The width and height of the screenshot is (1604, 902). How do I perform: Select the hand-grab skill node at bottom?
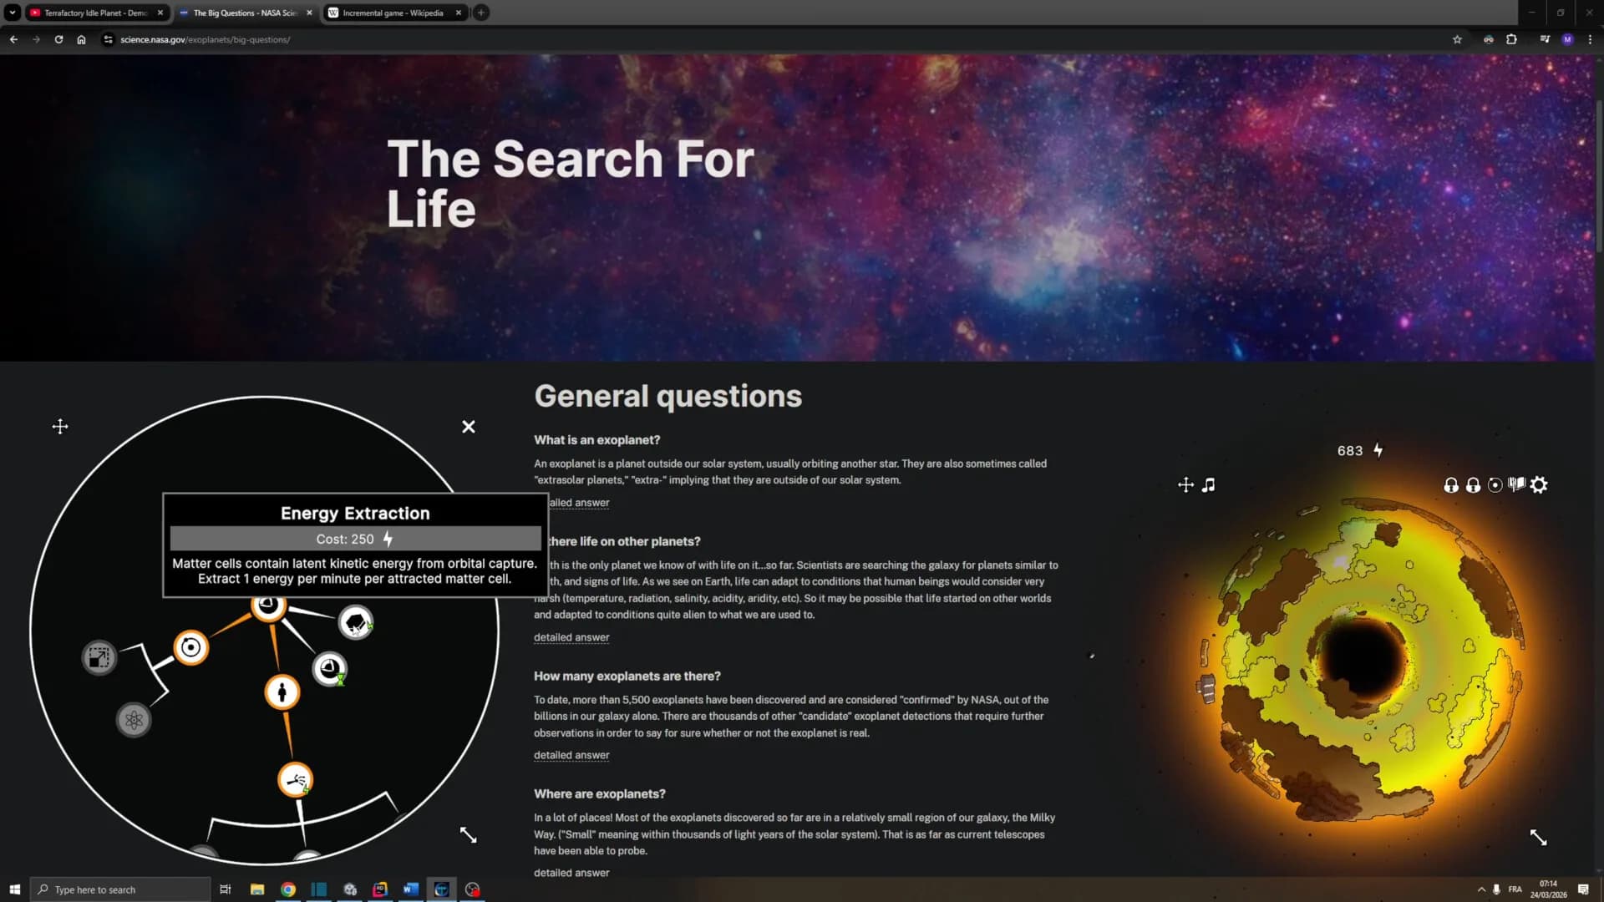(295, 780)
